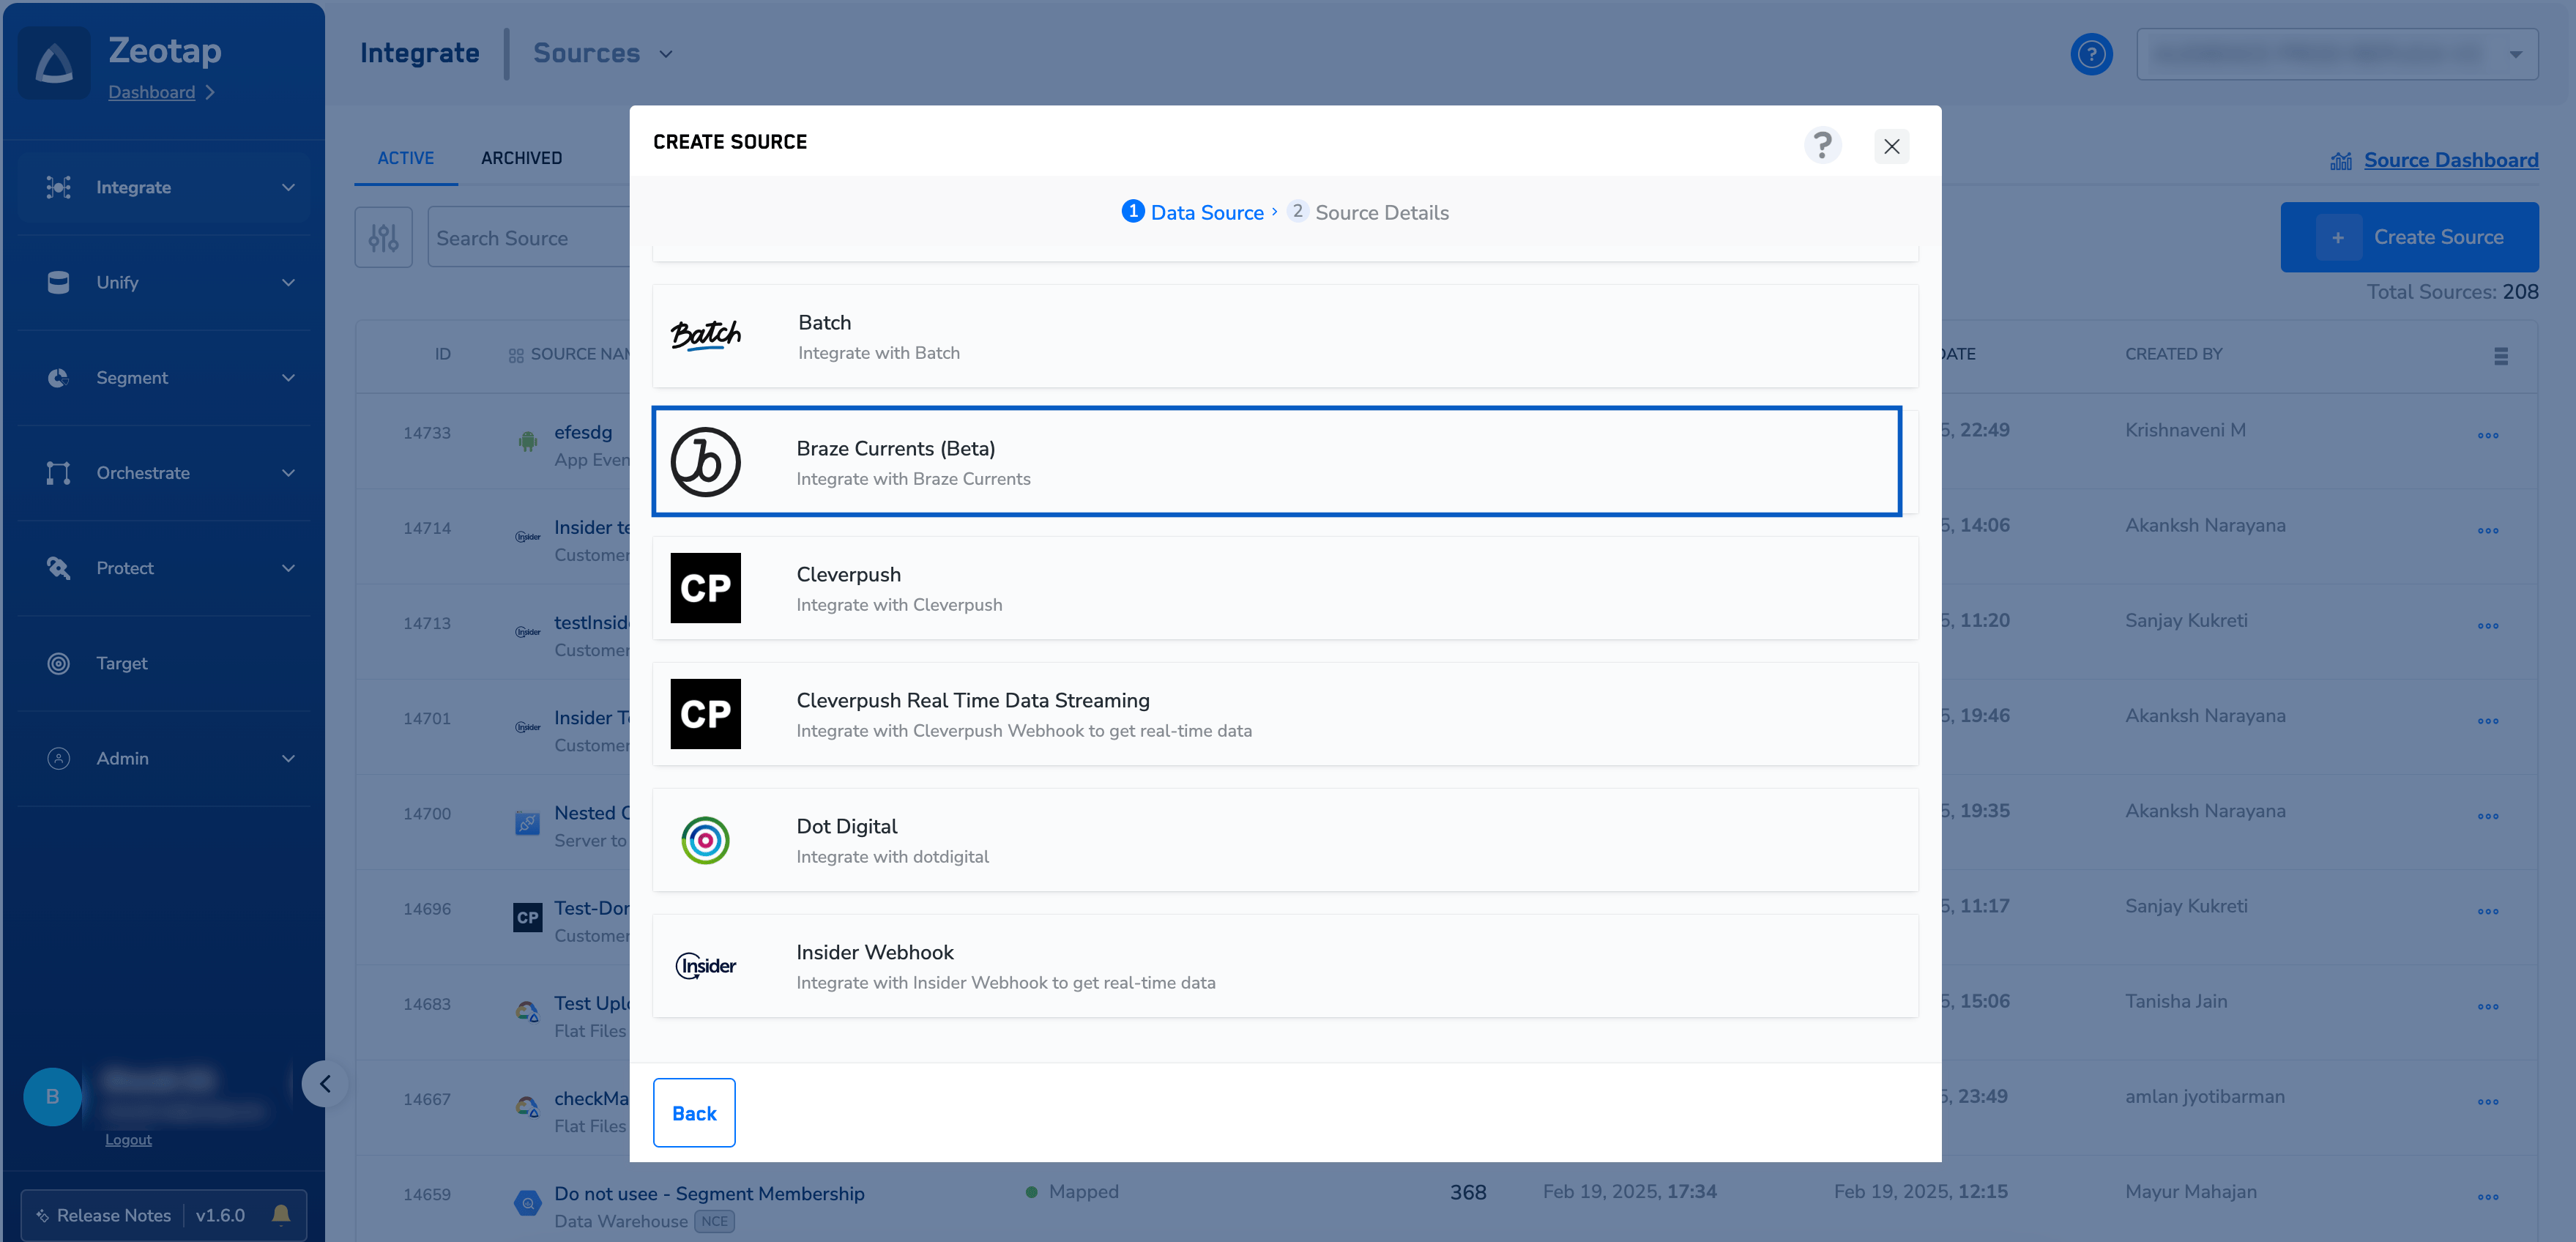The height and width of the screenshot is (1242, 2576).
Task: Open row actions for Tanisha Jain
Action: tap(2487, 1007)
